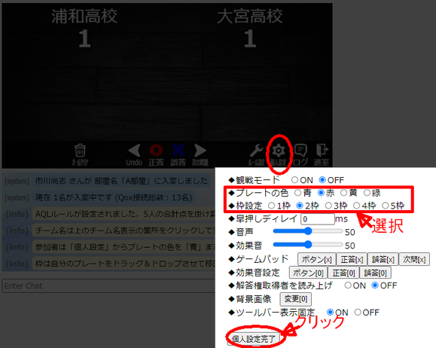Select plate color 赤
The image size is (436, 348).
pyautogui.click(x=321, y=193)
